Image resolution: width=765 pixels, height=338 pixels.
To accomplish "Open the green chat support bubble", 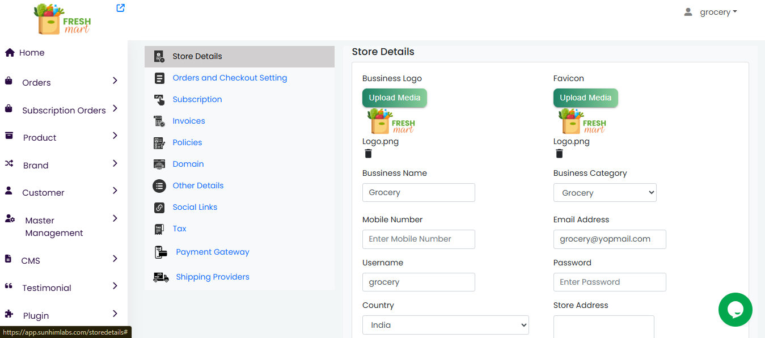I will [x=735, y=310].
